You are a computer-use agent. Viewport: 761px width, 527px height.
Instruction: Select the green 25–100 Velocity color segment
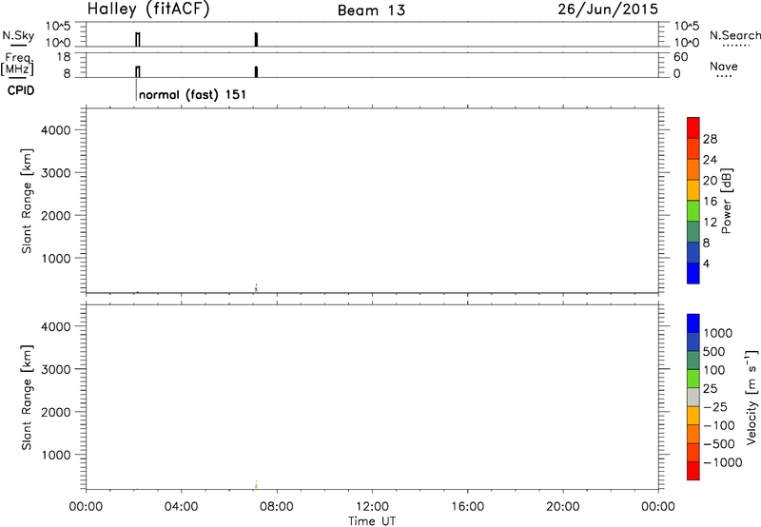click(x=693, y=379)
